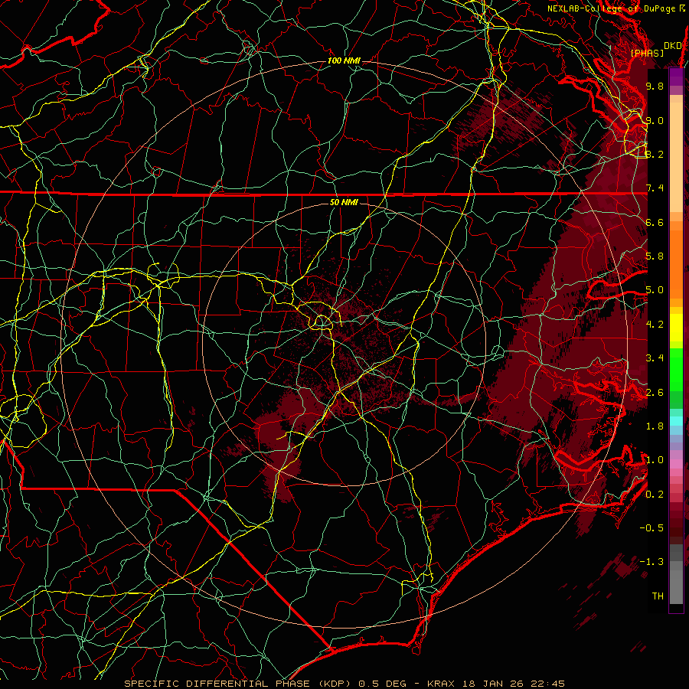Select the 3.4 value on color scale
Screen dimensions: 689x689
655,358
